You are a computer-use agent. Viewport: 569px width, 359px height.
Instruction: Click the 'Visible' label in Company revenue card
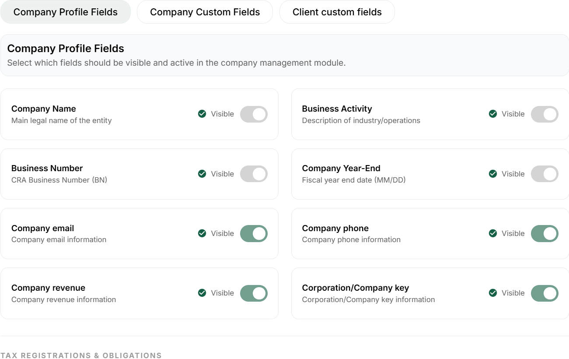tap(223, 293)
